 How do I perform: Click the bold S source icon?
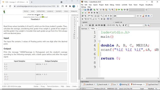click(x=123, y=25)
